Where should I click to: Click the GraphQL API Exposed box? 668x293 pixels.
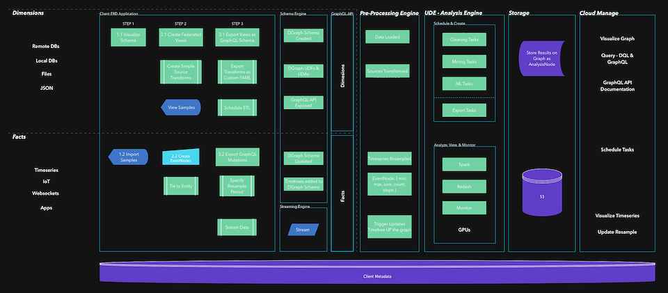(x=303, y=102)
